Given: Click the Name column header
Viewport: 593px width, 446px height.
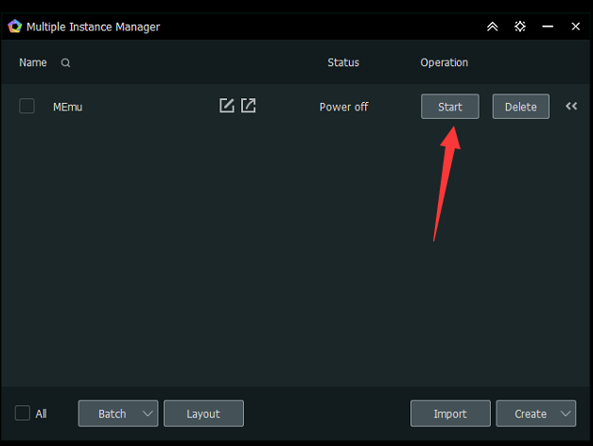Looking at the screenshot, I should (33, 63).
